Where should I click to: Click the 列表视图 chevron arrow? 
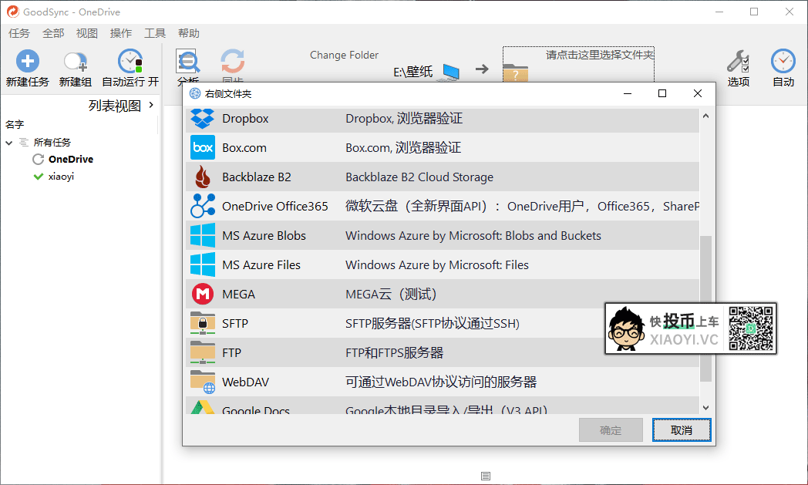pyautogui.click(x=150, y=105)
